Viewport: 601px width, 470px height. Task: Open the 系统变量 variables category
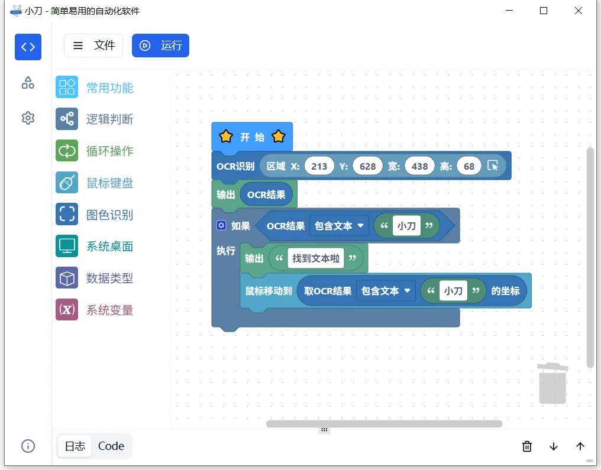pos(66,310)
